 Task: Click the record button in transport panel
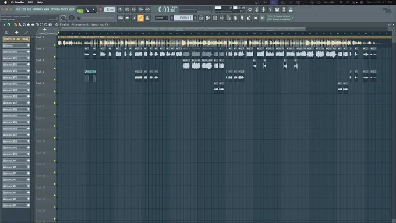(x=101, y=9)
